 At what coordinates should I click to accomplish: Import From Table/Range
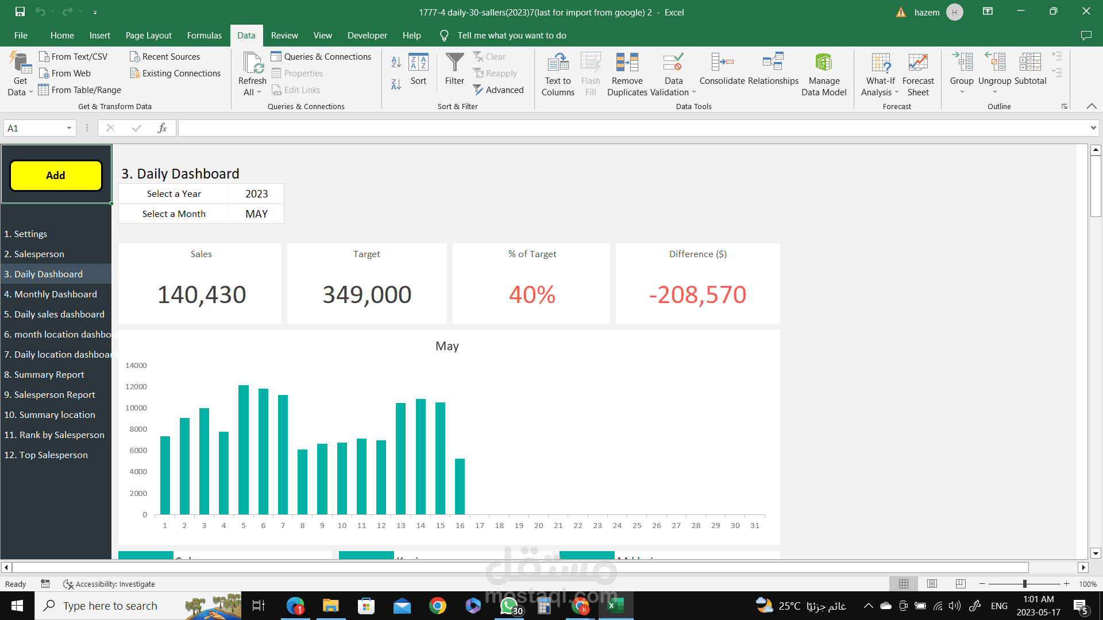pyautogui.click(x=79, y=90)
